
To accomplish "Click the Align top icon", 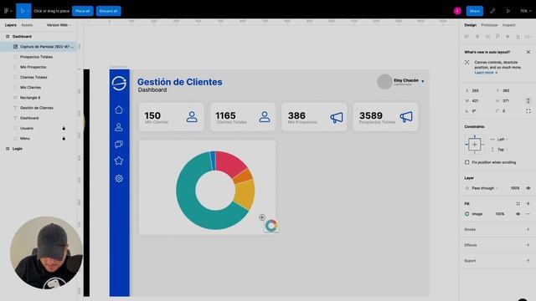I will click(x=497, y=37).
